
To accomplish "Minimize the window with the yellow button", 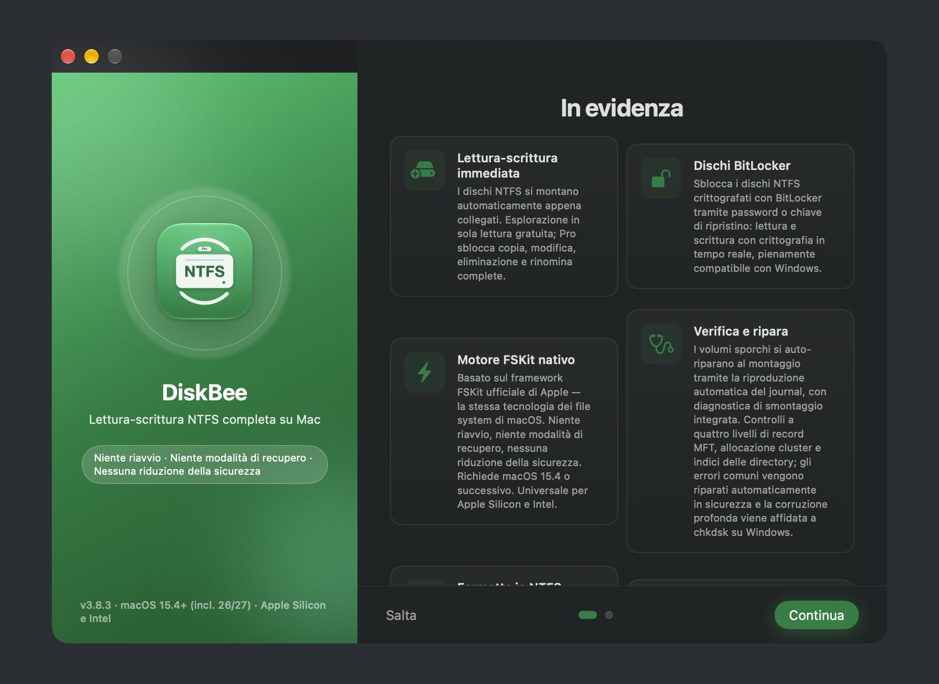I will 91,56.
